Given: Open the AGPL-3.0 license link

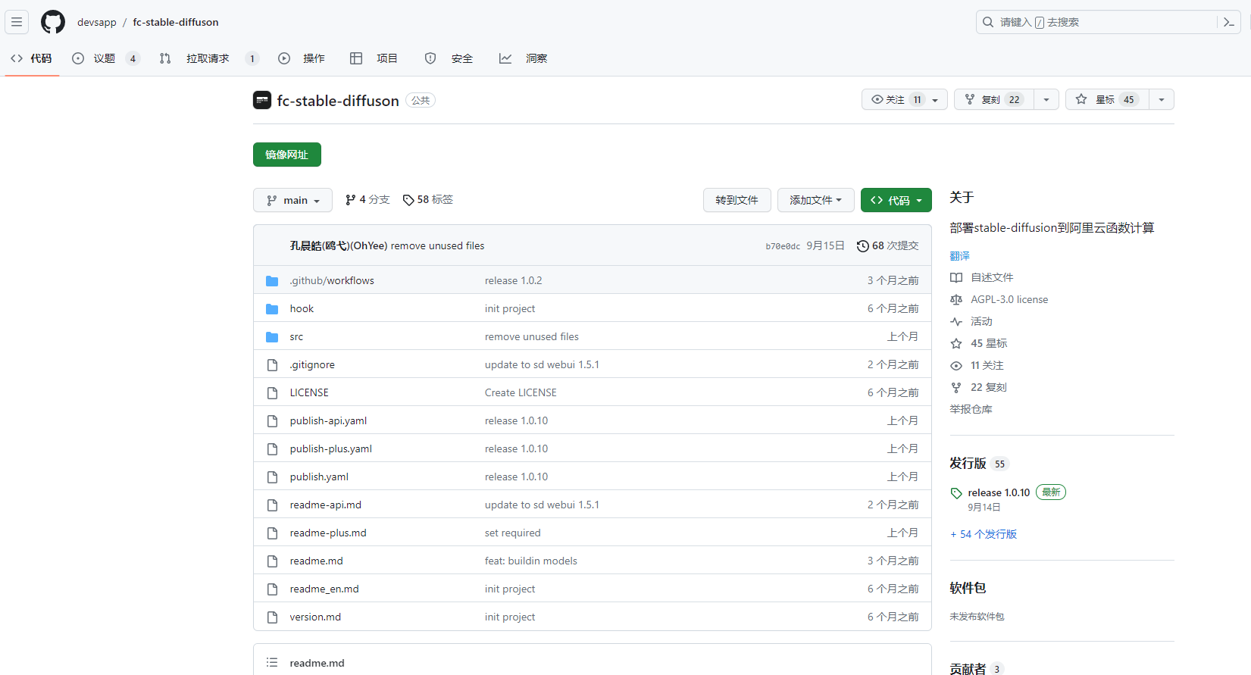Looking at the screenshot, I should click(x=1009, y=300).
